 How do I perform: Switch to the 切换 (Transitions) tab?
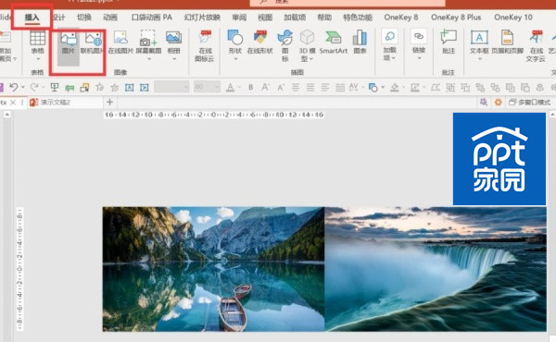point(84,18)
